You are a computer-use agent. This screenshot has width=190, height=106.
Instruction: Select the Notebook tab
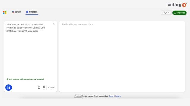tap(32, 12)
